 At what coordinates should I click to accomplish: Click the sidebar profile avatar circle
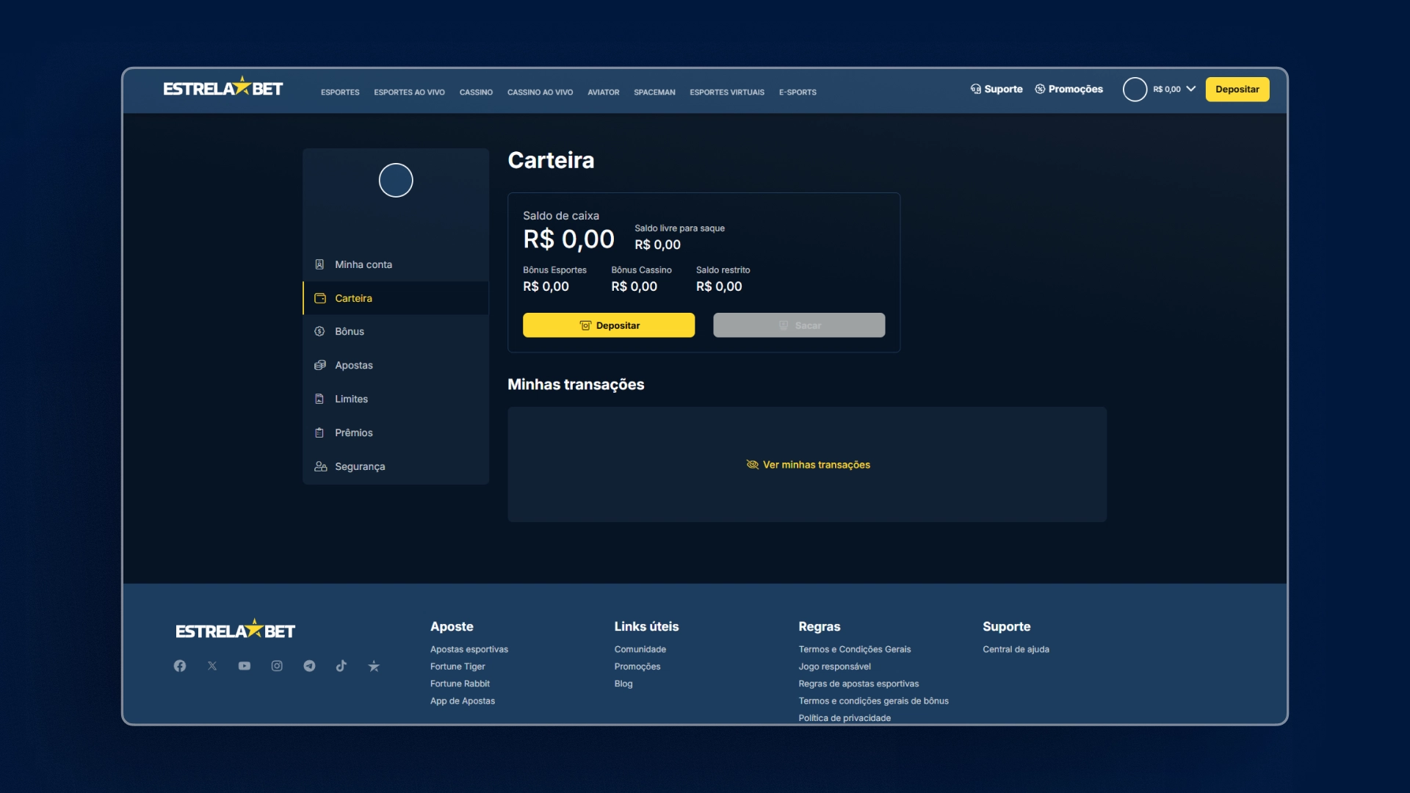coord(396,180)
